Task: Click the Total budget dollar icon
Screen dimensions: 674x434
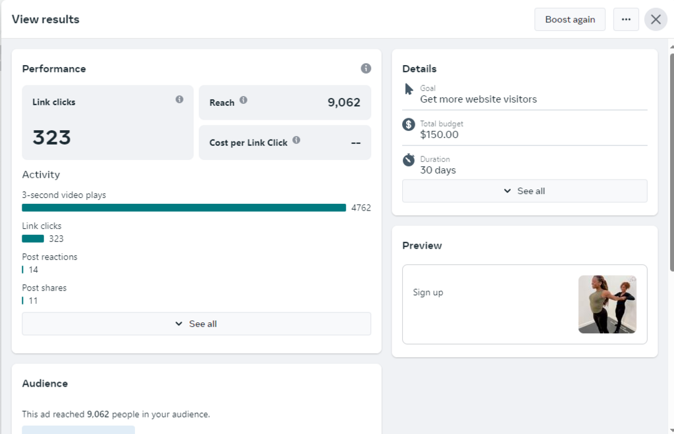Action: 409,124
